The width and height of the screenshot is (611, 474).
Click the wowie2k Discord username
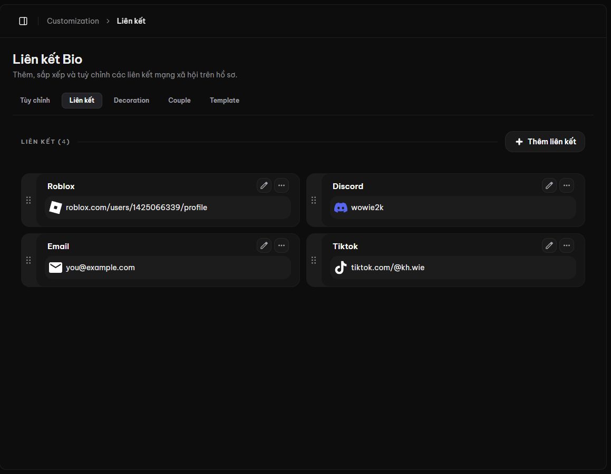[x=367, y=208]
